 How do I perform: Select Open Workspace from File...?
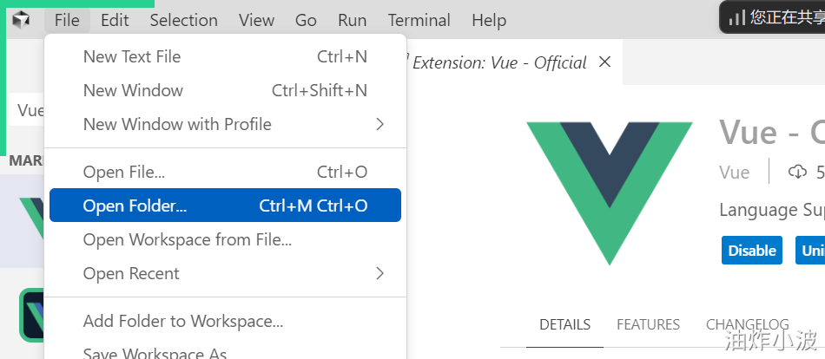pos(187,239)
